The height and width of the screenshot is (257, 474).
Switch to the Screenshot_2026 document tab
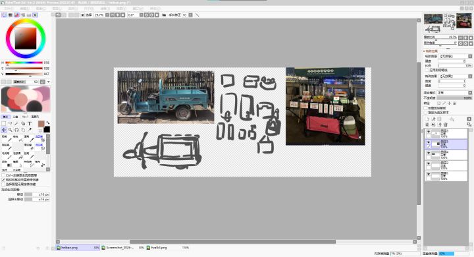[x=122, y=248]
